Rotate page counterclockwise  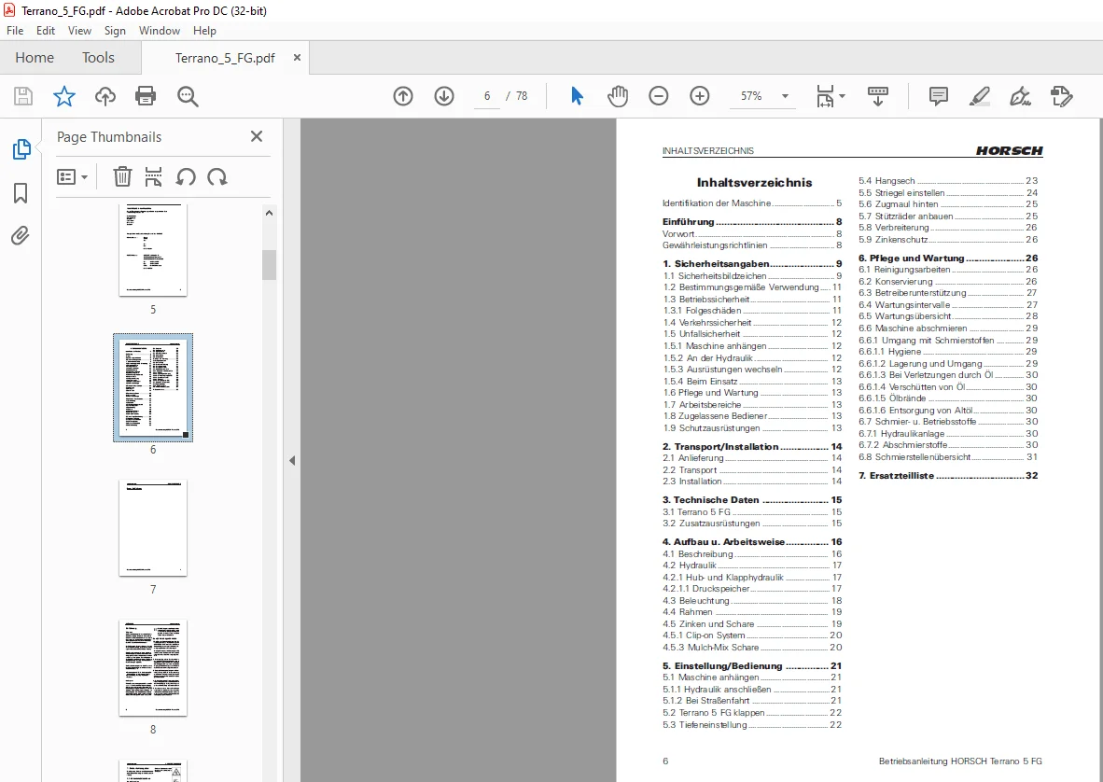tap(186, 176)
